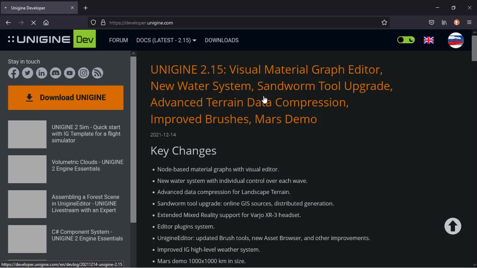Screen dimensions: 477x268
Task: Click the UNIGINE Dev logo
Action: coord(52,39)
